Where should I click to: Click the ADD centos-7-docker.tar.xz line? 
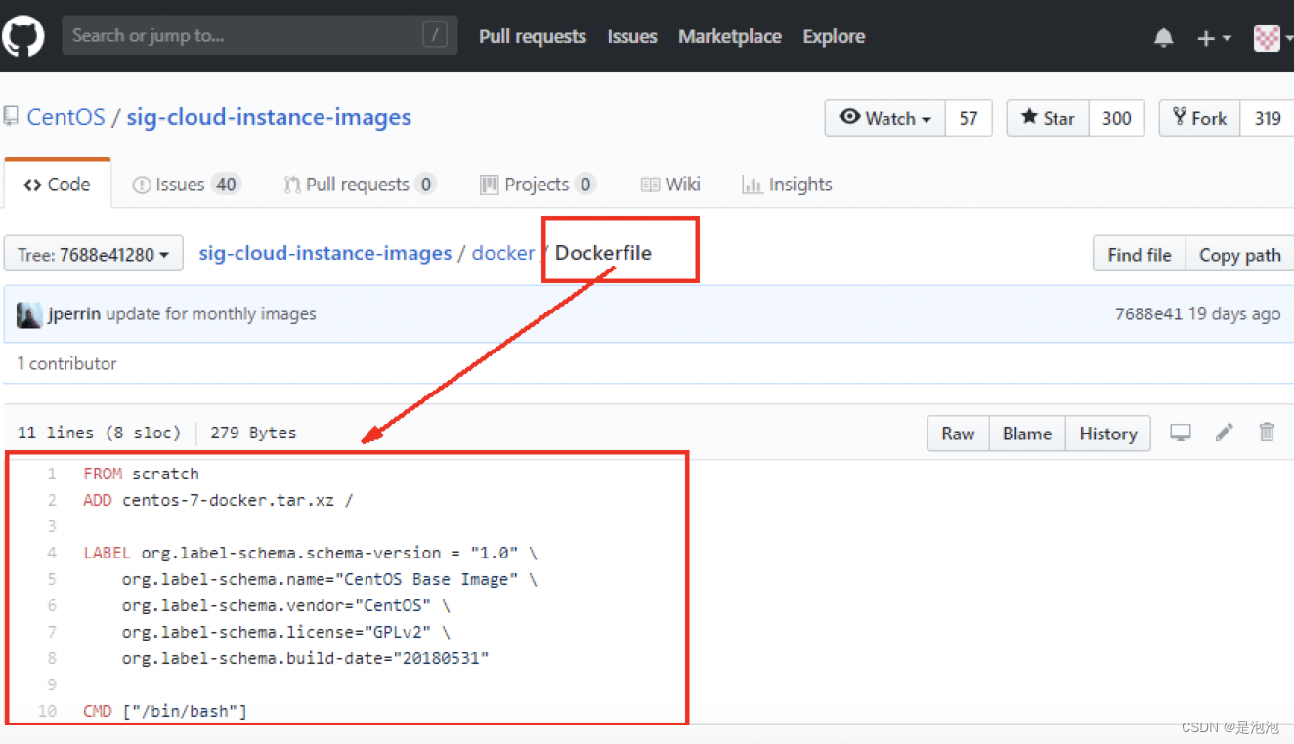218,500
